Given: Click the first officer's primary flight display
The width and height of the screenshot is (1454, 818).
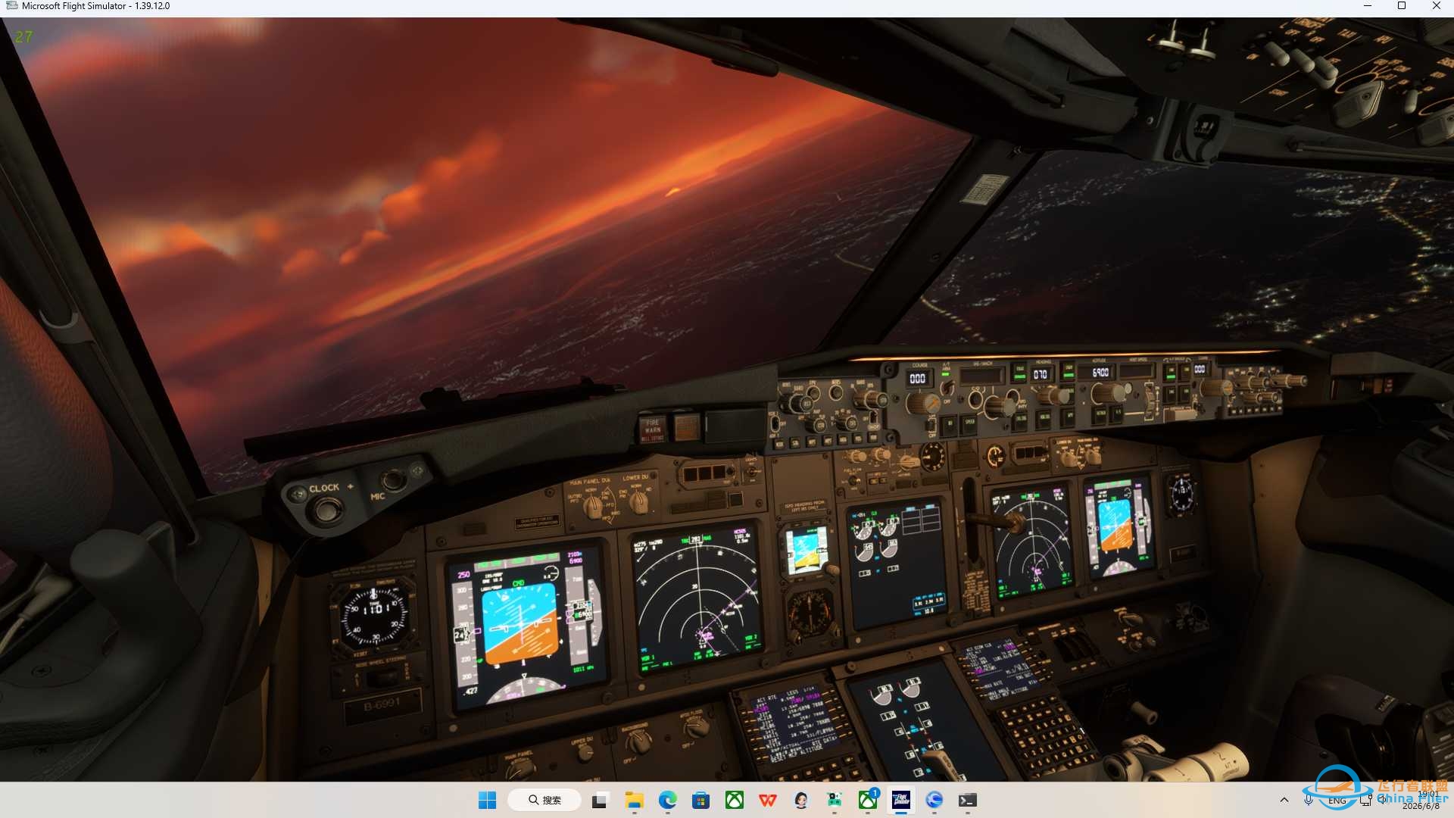Looking at the screenshot, I should 1119,526.
